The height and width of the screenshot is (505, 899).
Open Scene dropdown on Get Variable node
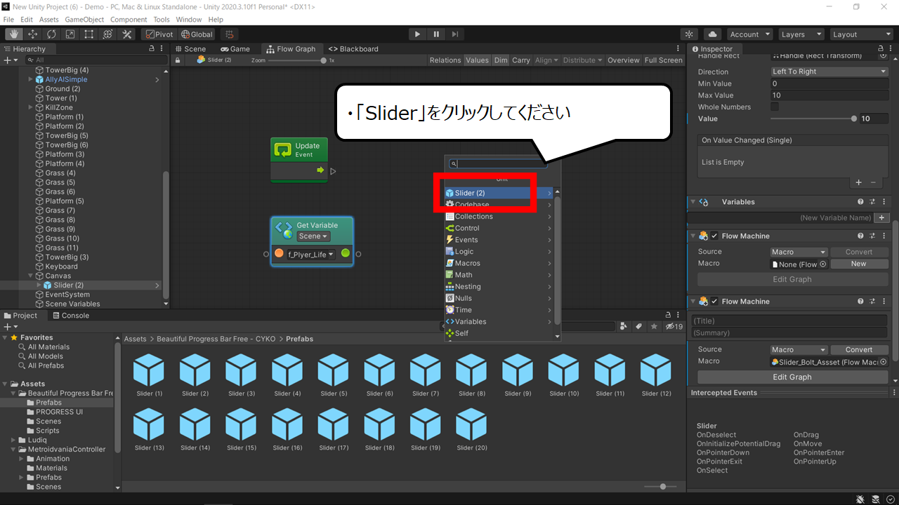[314, 236]
